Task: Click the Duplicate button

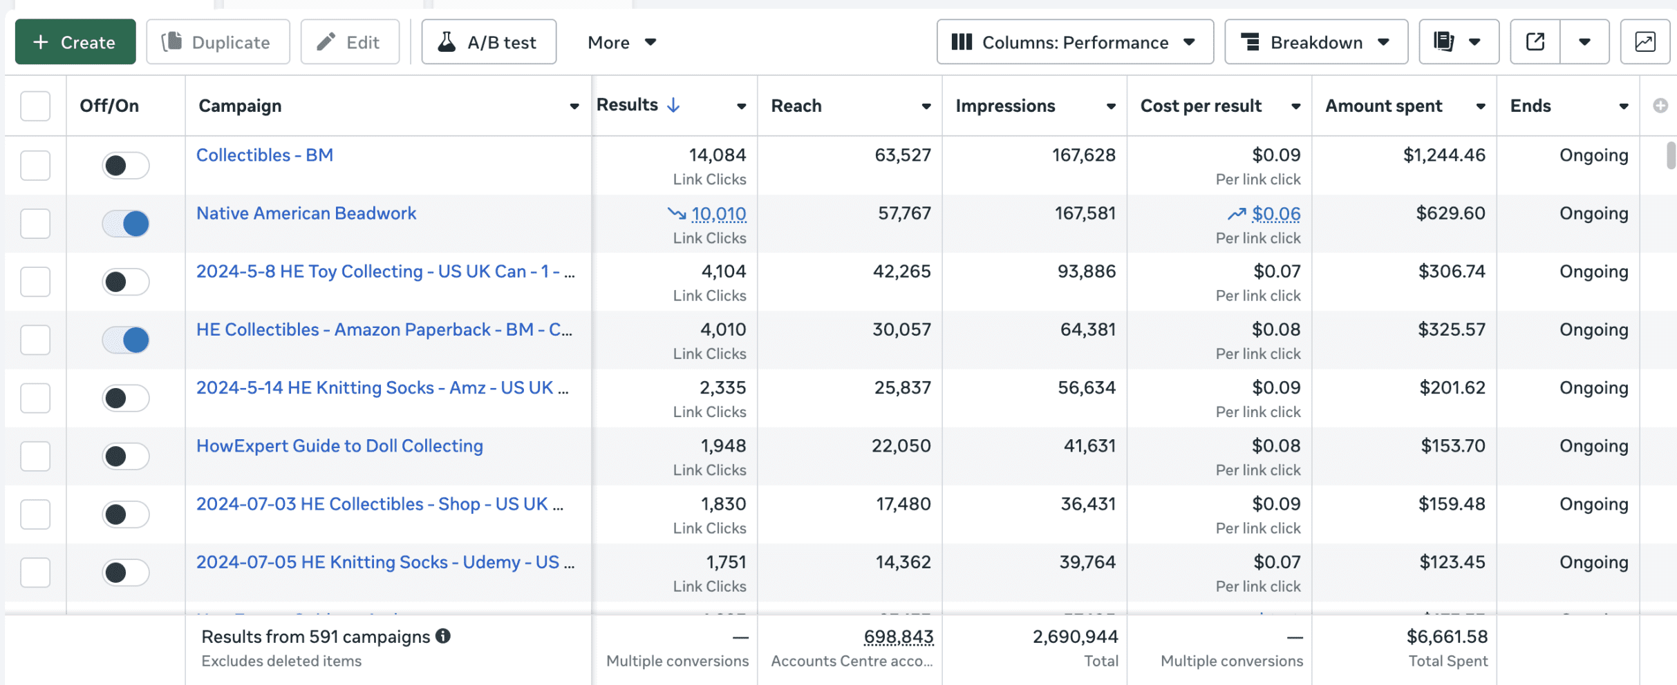Action: (x=218, y=42)
